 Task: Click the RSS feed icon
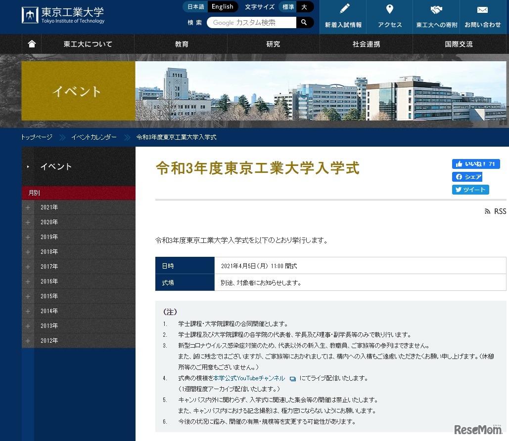point(487,211)
